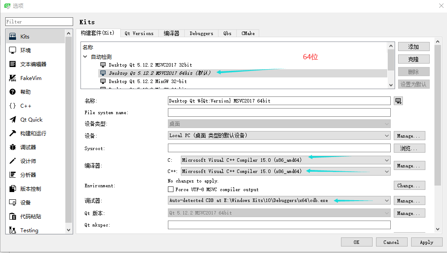Click the kit icon chooser button beside 名称 field
Viewport: 447px width, 253px height.
398,101
